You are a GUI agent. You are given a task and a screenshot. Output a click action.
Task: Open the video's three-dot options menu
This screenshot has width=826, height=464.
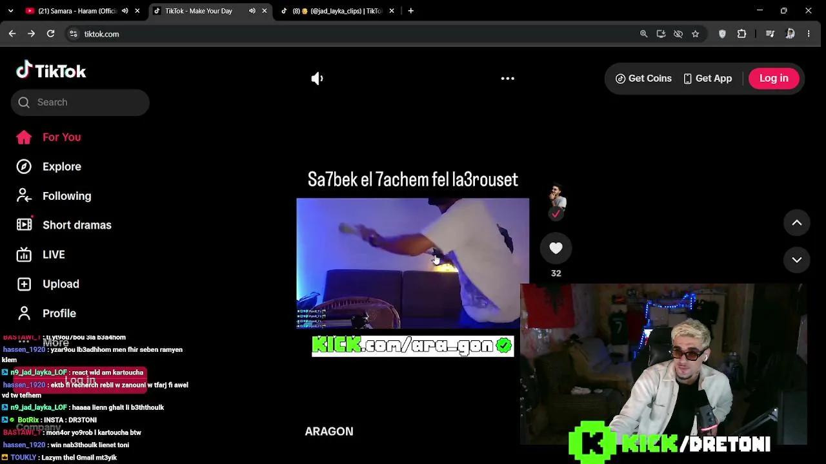point(508,79)
